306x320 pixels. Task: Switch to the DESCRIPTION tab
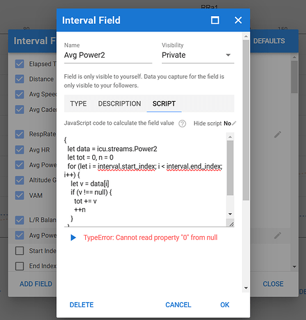tap(120, 104)
